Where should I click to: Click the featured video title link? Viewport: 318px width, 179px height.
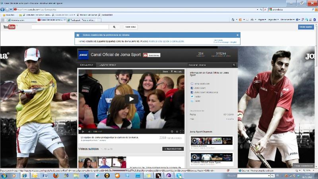point(110,137)
